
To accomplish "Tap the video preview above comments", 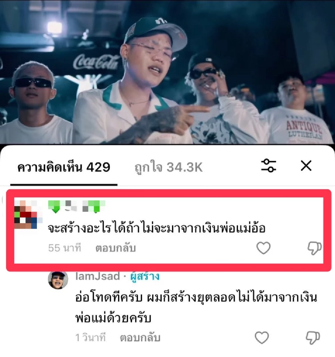I will 167,72.
